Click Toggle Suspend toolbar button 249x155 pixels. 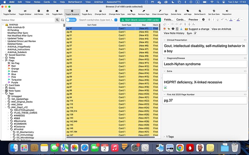(x=72, y=12)
